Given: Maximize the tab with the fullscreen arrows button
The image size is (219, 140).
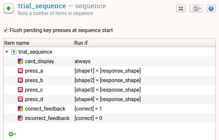Looking at the screenshot, I should [x=181, y=9].
